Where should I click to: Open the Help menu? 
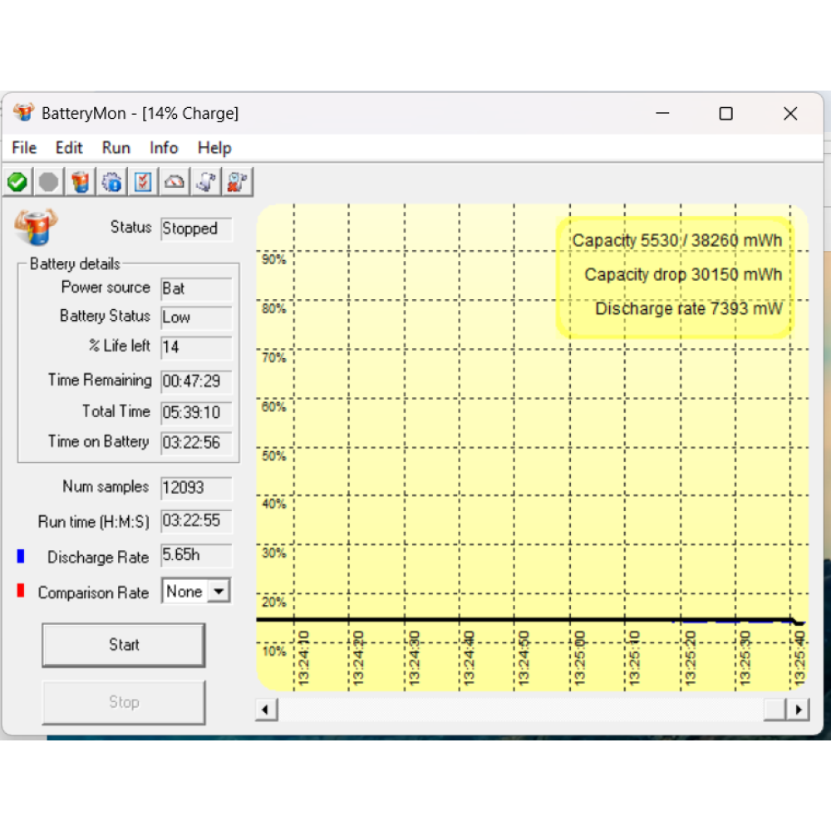click(214, 148)
